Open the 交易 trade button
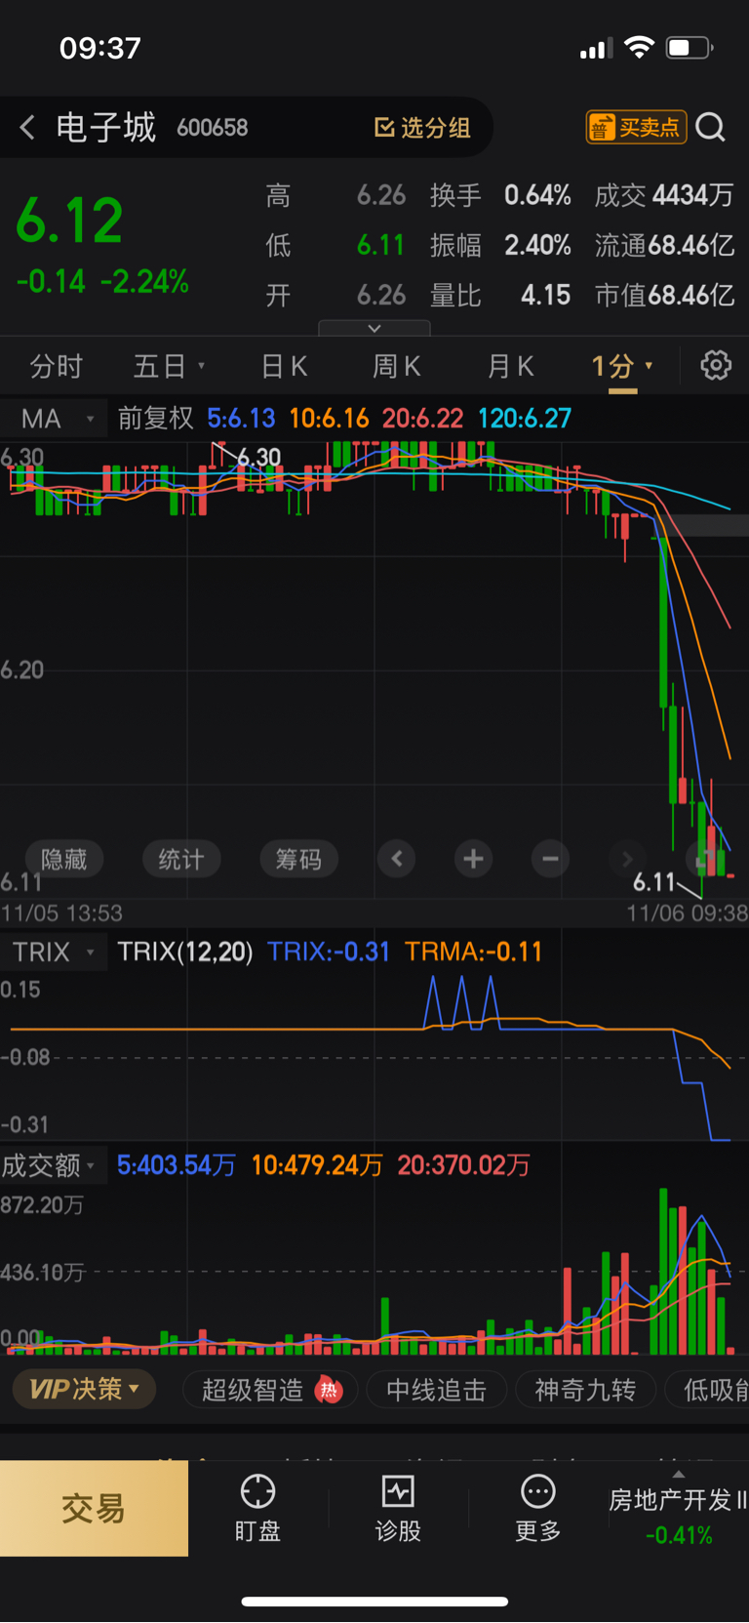 click(x=94, y=1508)
